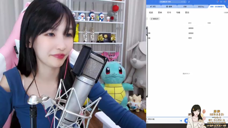Screen dimensions: 228x128
Task: Click the 专辑 column header in results list
Action: coord(209,23)
